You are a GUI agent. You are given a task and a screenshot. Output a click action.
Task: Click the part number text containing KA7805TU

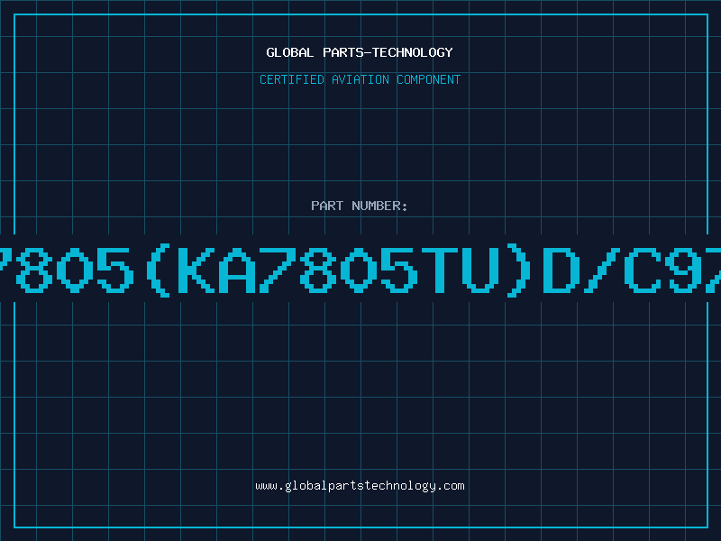[360, 270]
